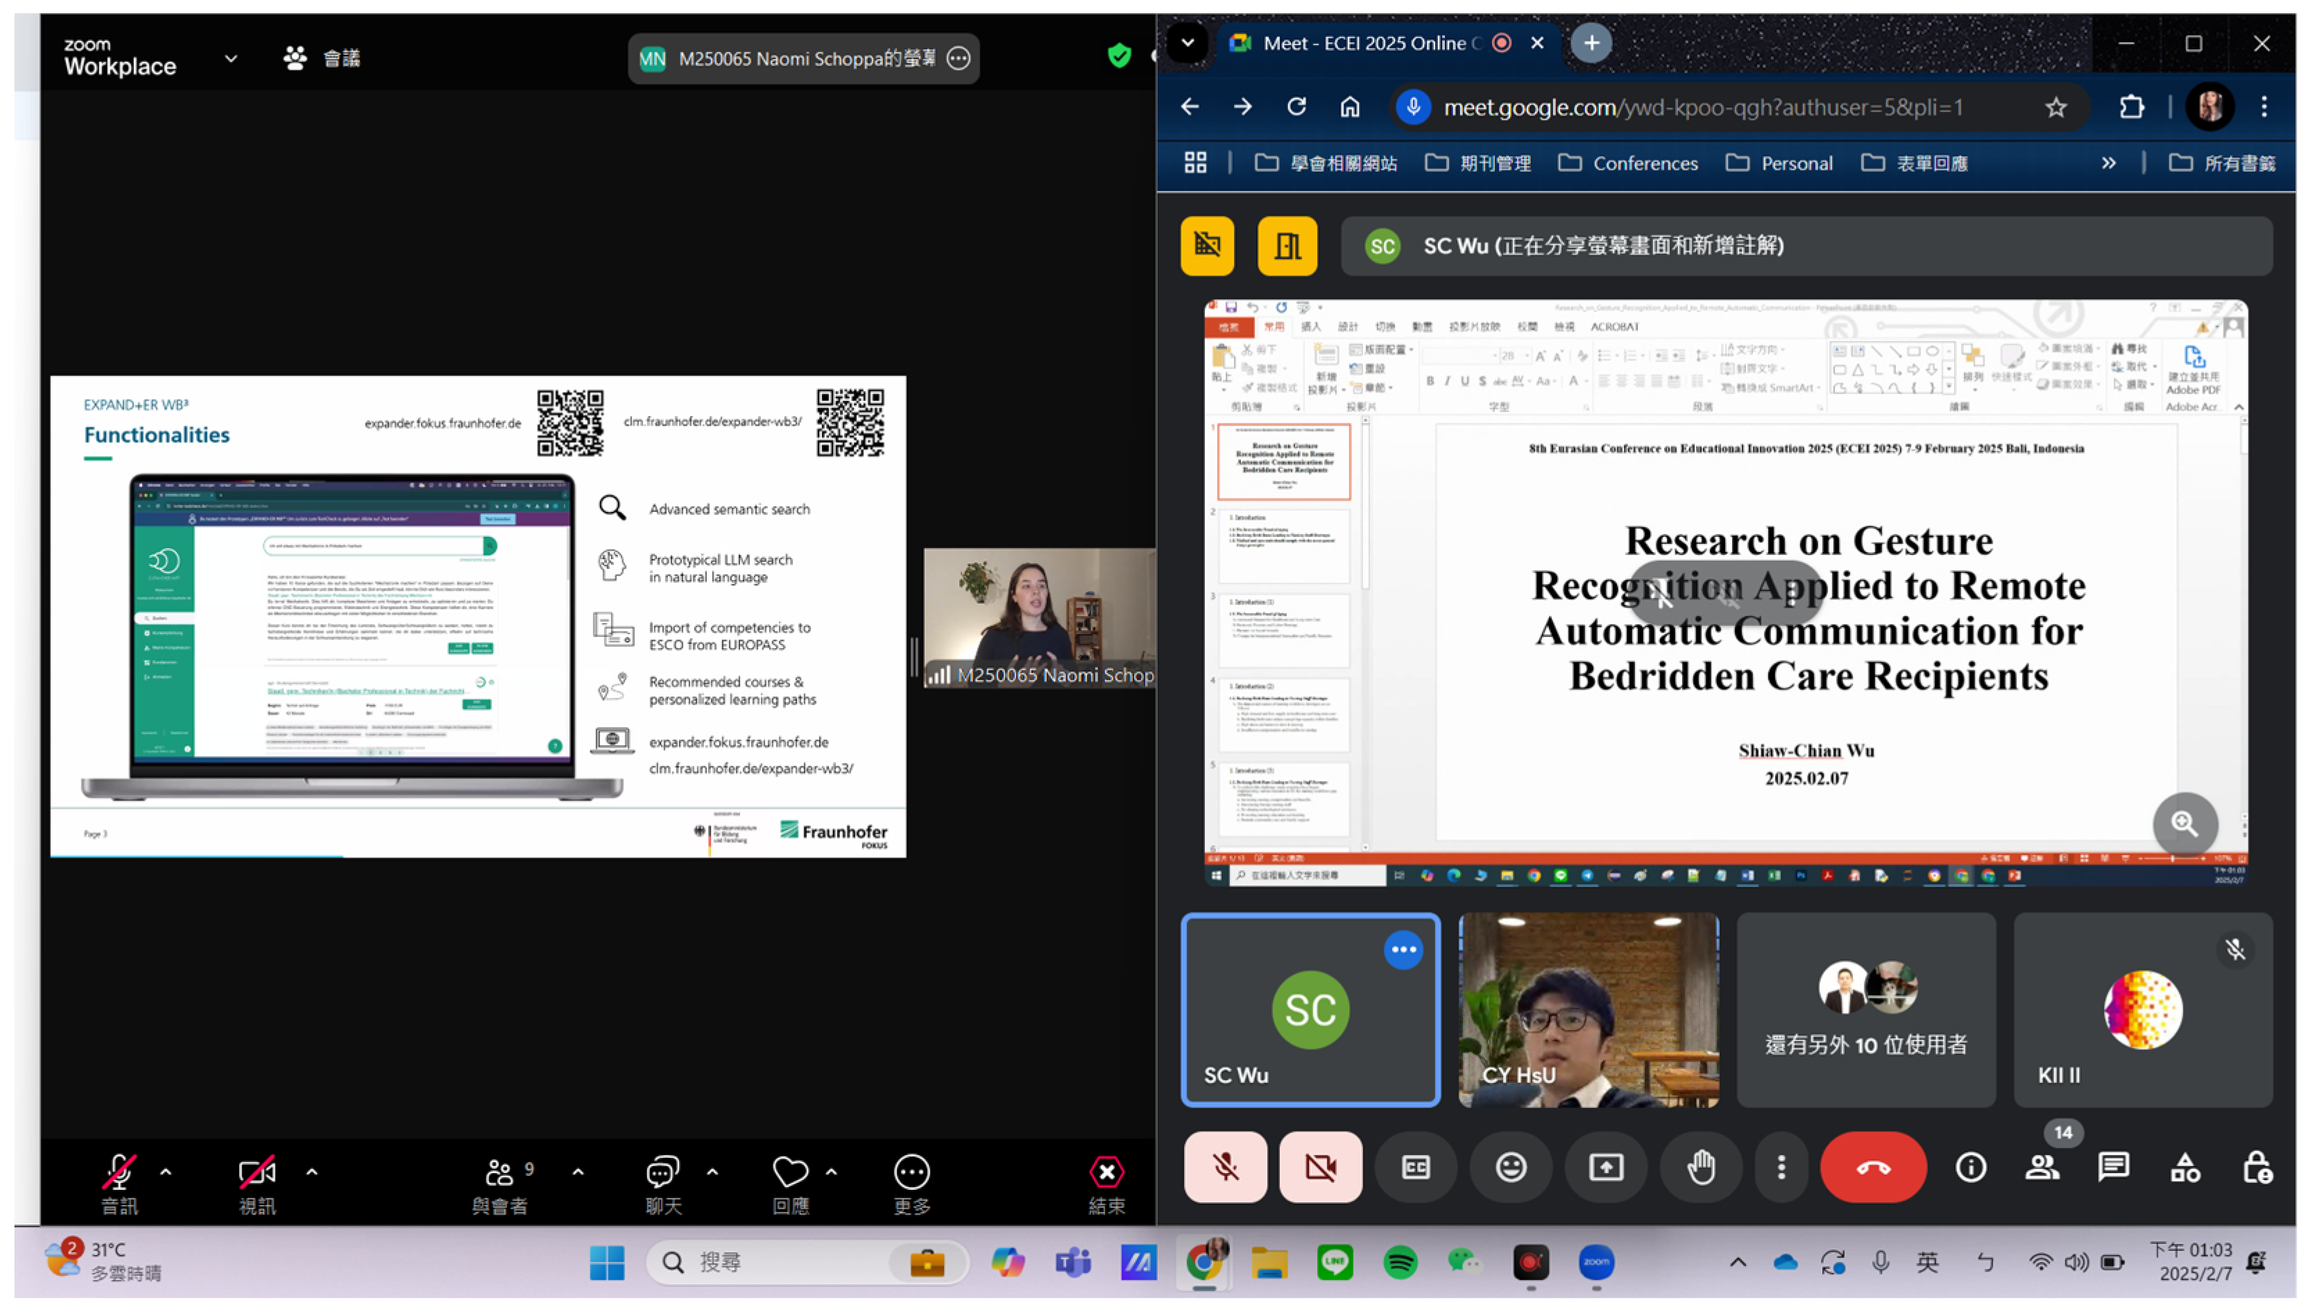Open the Meet chat messages panel
The height and width of the screenshot is (1316, 2312).
(2113, 1167)
